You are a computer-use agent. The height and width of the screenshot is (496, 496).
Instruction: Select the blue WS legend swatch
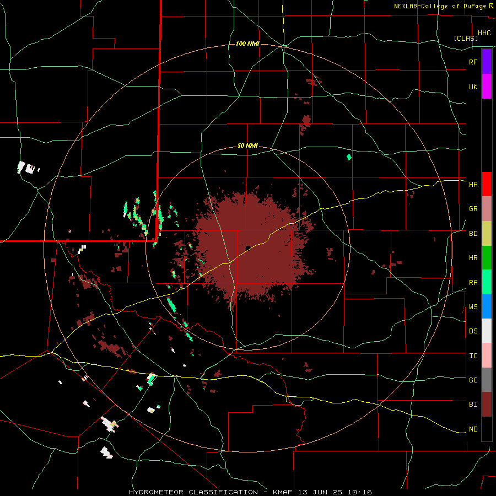coord(487,306)
